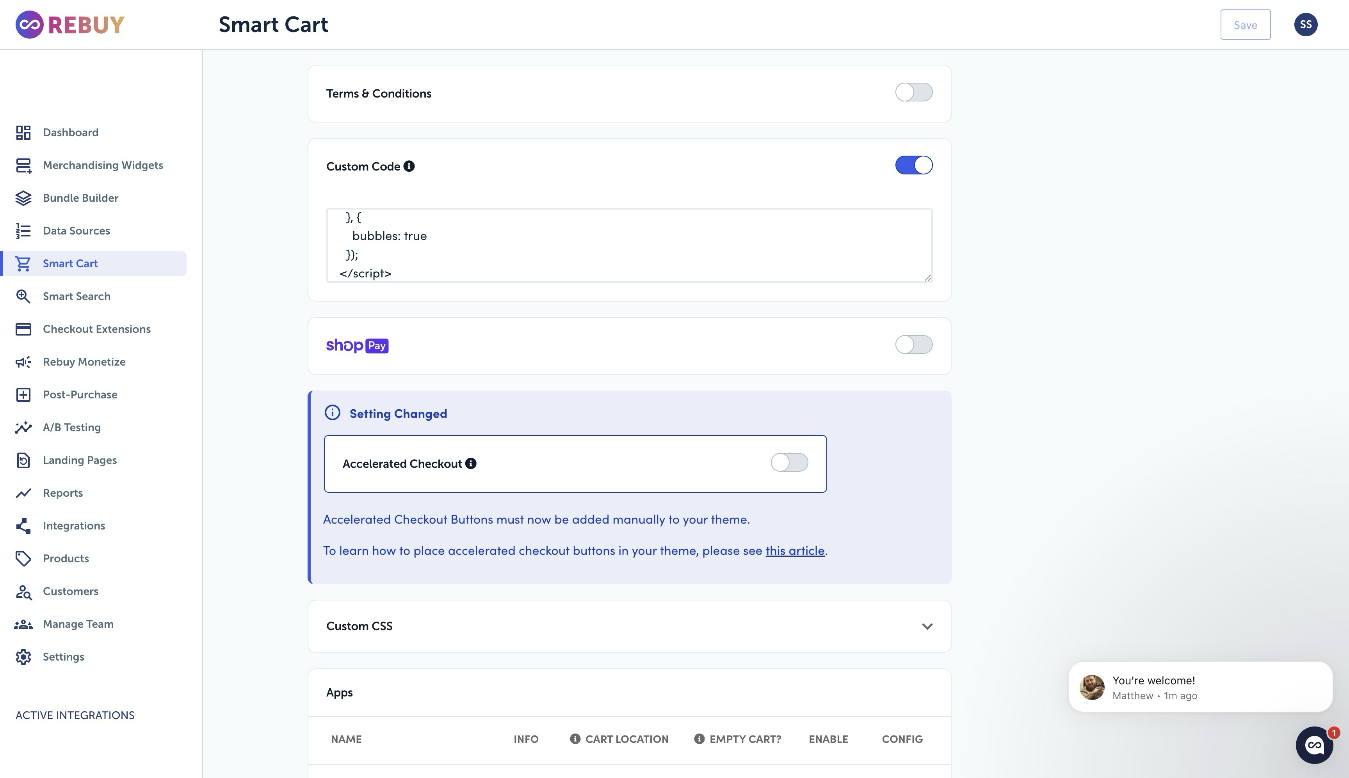Click the Save button
Viewport: 1349px width, 778px height.
click(x=1245, y=25)
